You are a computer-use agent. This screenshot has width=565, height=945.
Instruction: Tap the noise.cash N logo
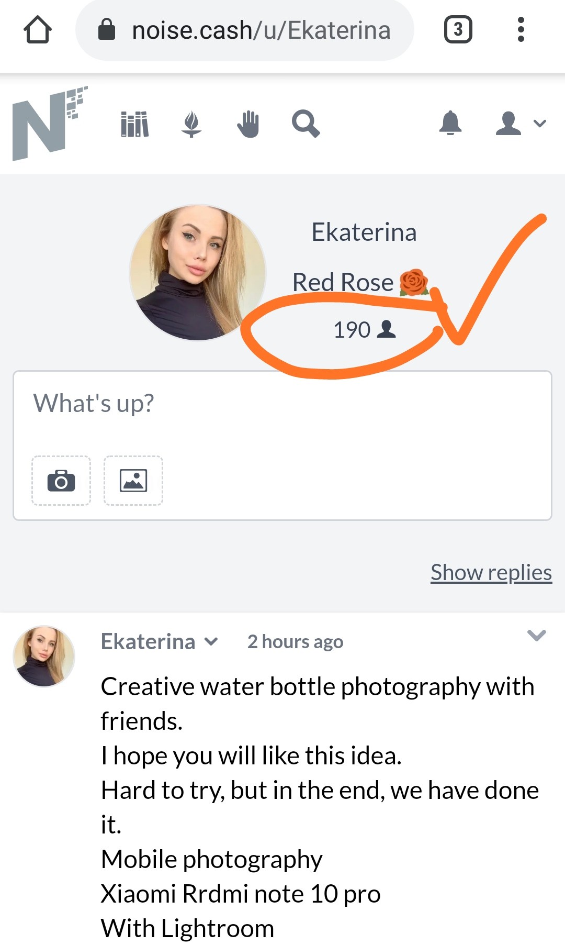pos(49,124)
